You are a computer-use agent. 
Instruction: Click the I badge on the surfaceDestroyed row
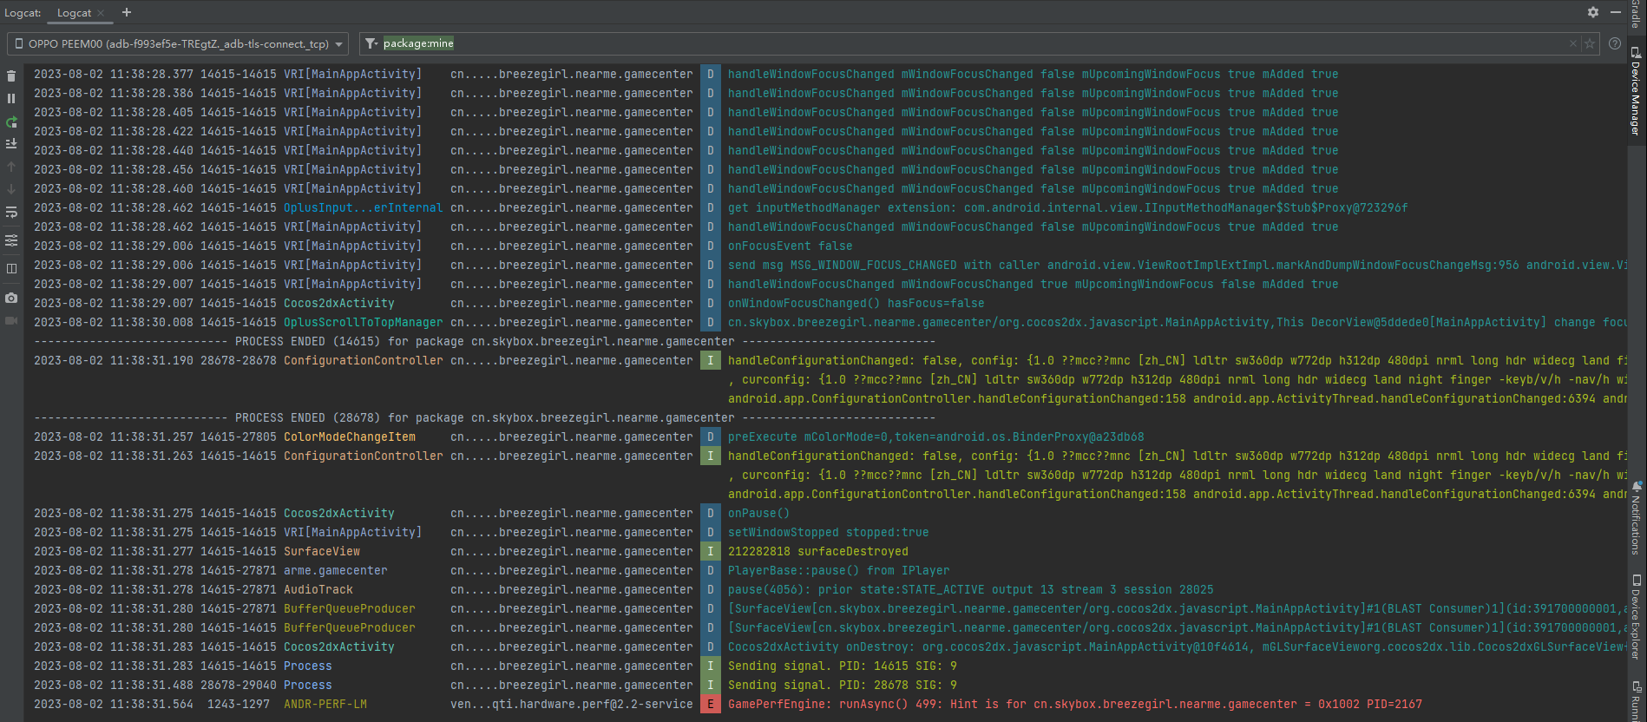coord(710,551)
